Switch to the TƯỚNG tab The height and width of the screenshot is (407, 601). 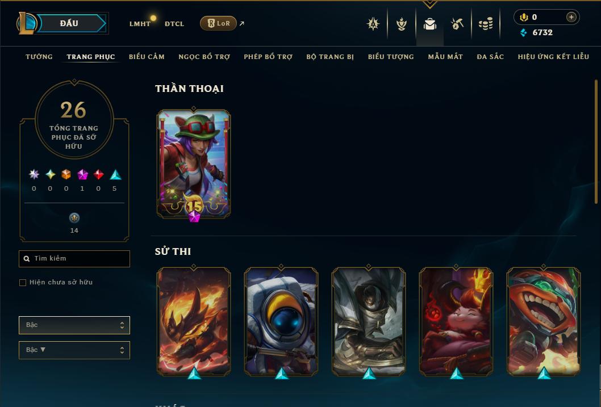coord(39,57)
